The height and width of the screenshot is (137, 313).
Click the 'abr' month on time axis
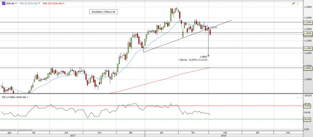pos(258,132)
